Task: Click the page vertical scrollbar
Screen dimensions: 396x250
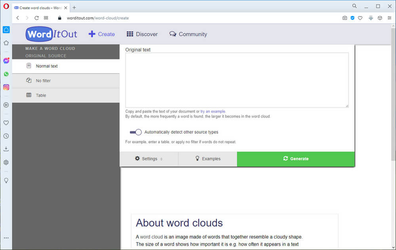Action: click(393, 94)
